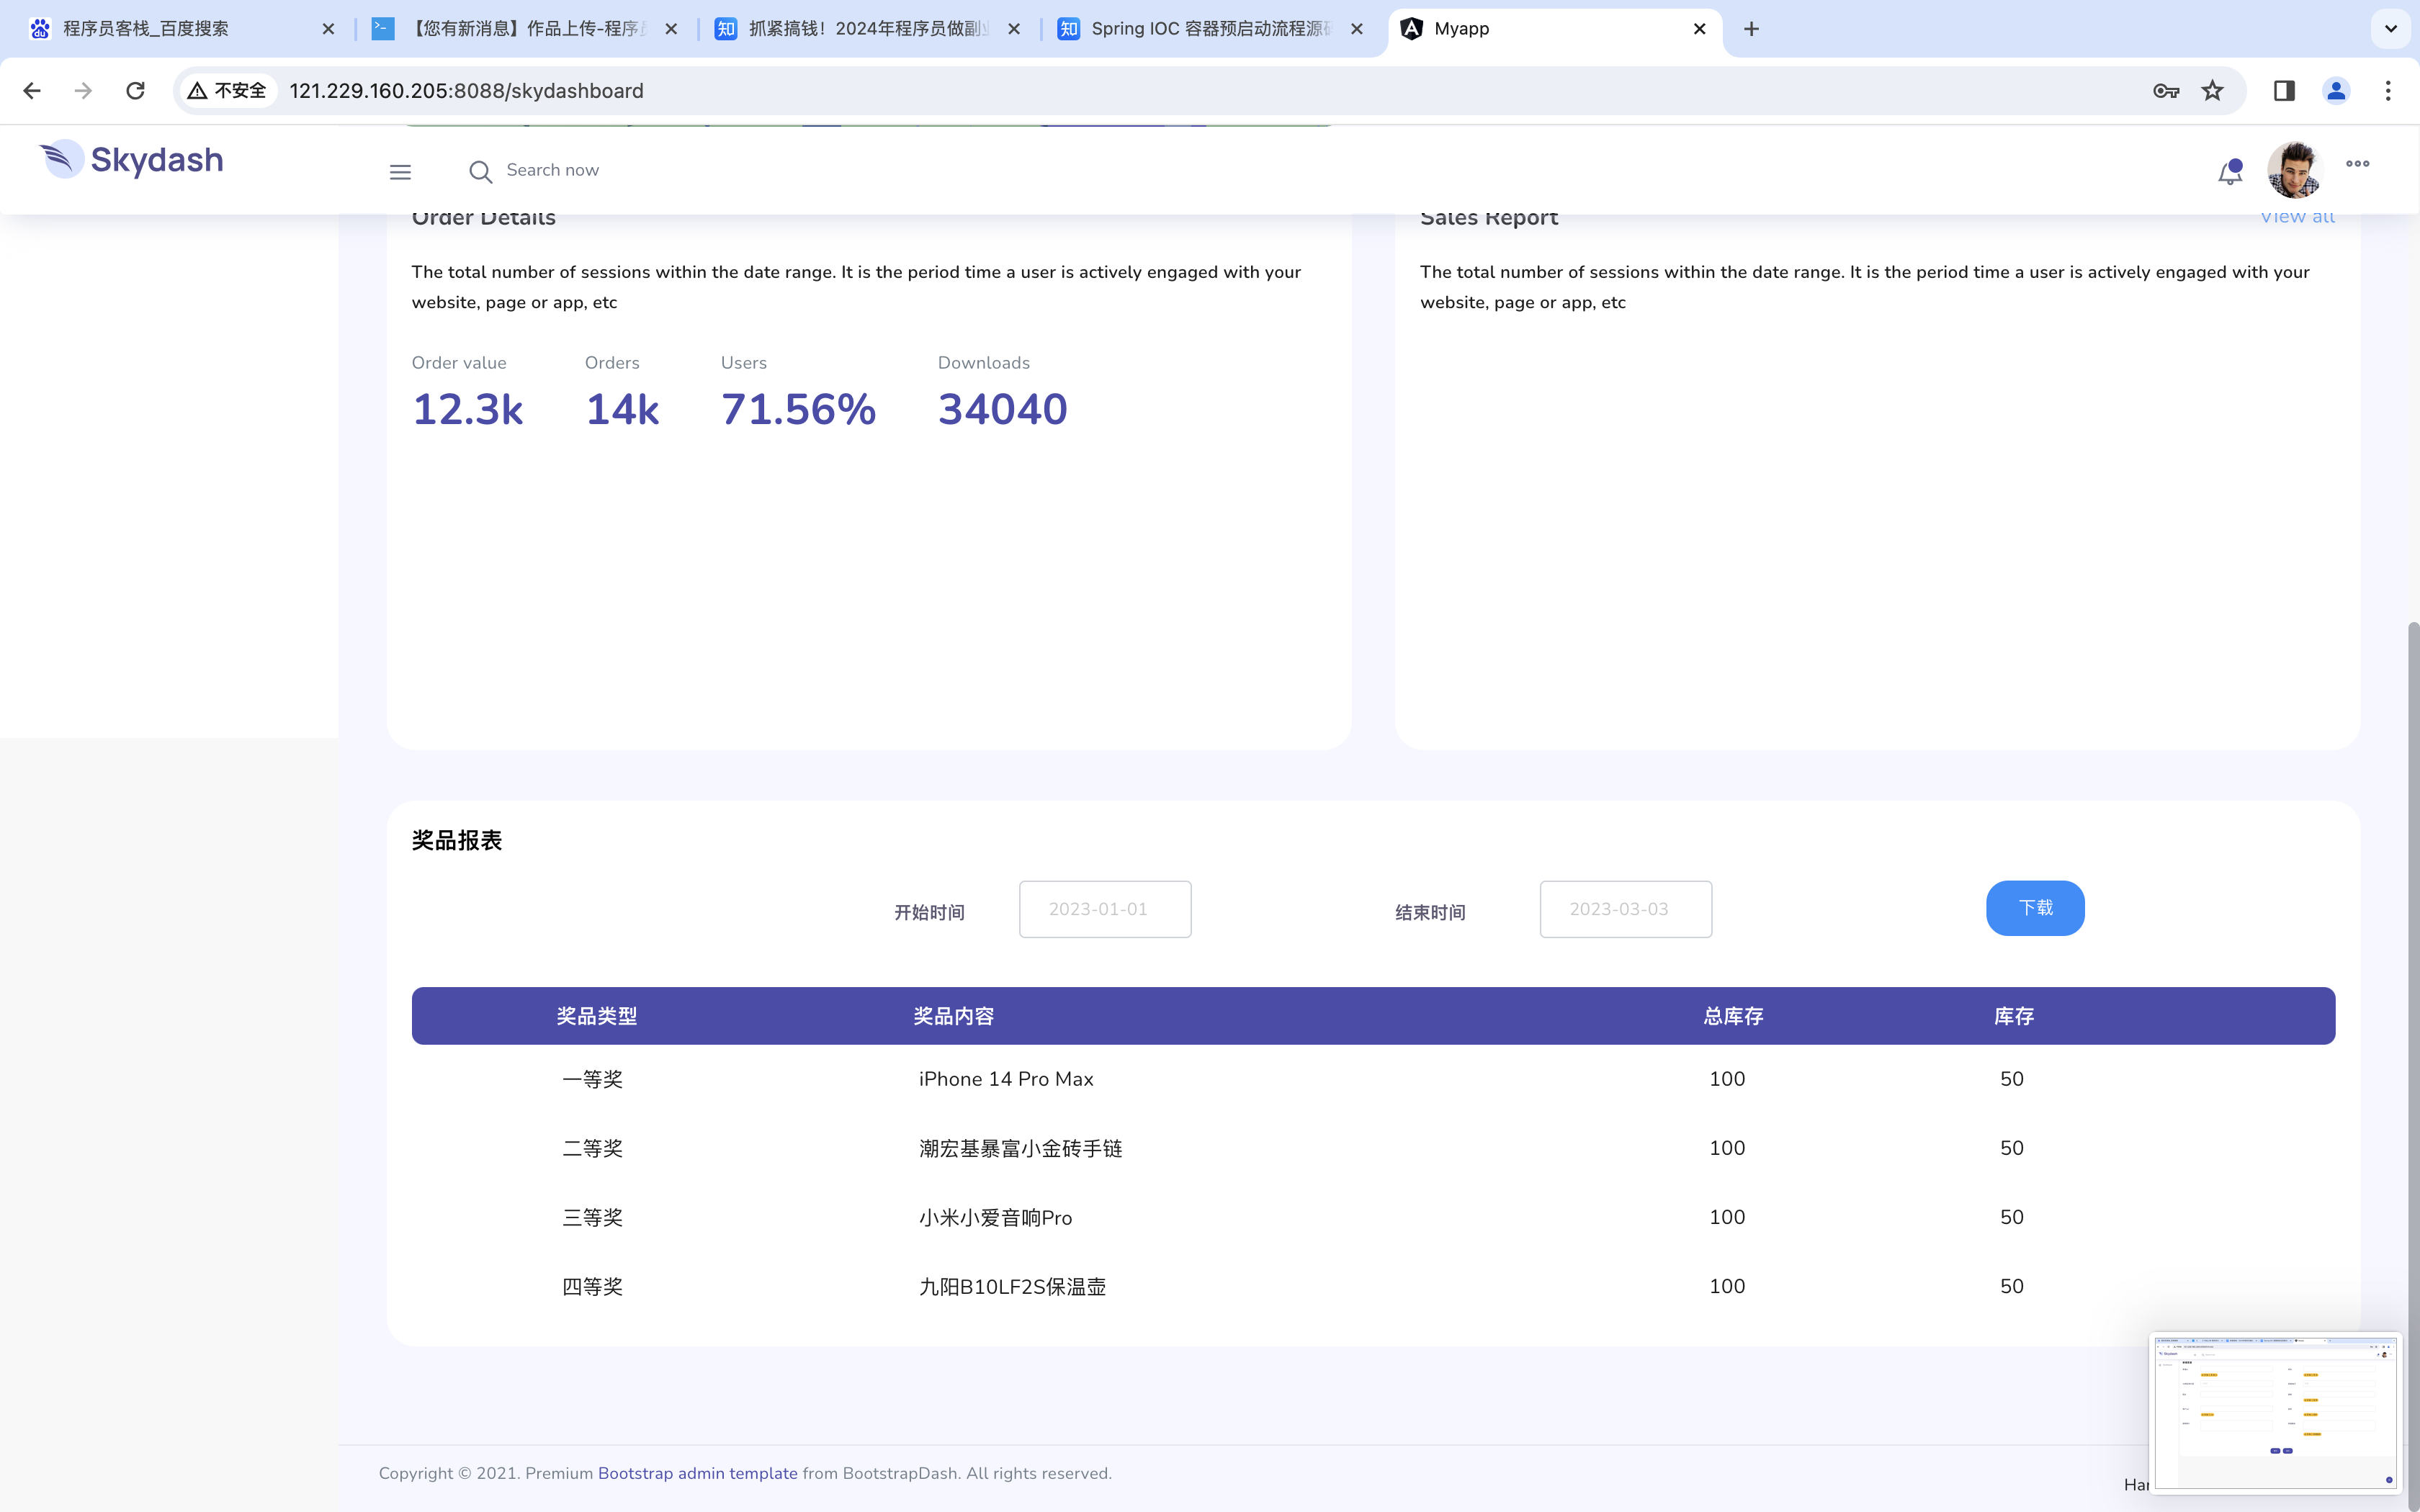Click the search magnifier icon
This screenshot has height=1512, width=2420.
point(480,172)
